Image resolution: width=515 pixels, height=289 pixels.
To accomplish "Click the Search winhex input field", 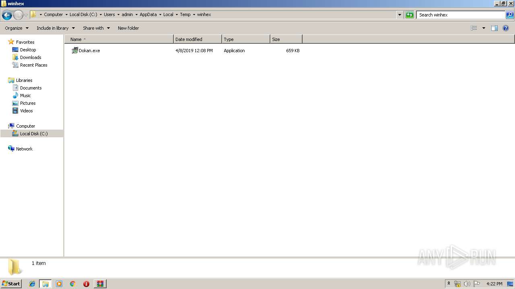I will point(461,15).
